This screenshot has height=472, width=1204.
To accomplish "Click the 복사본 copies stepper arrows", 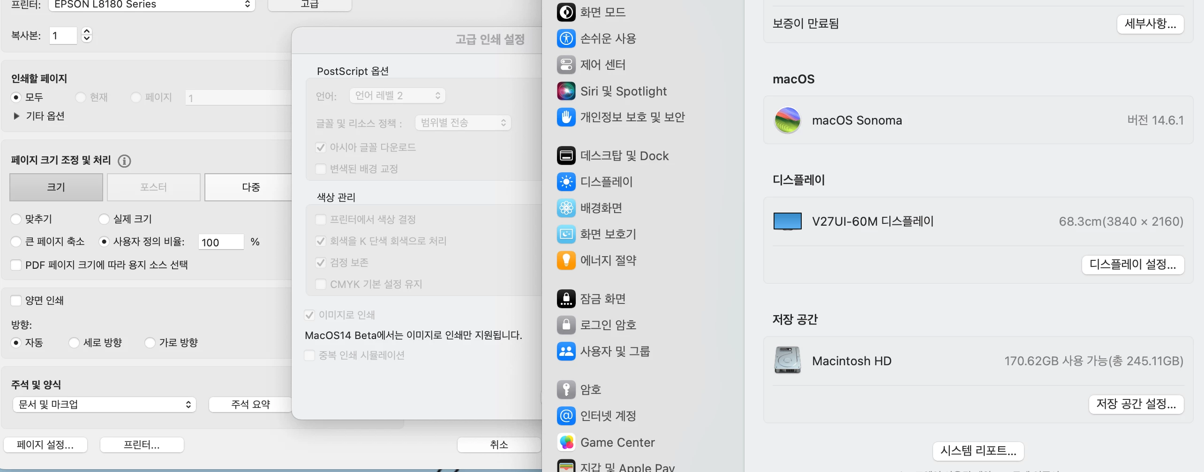I will 87,35.
